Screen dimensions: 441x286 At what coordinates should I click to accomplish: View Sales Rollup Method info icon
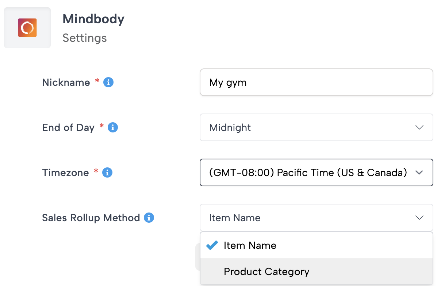[149, 218]
